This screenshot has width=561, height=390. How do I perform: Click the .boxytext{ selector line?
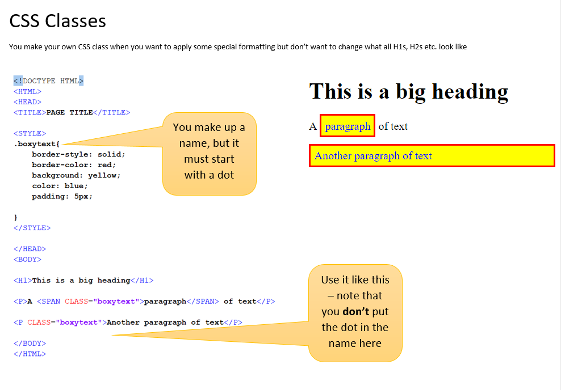36,144
